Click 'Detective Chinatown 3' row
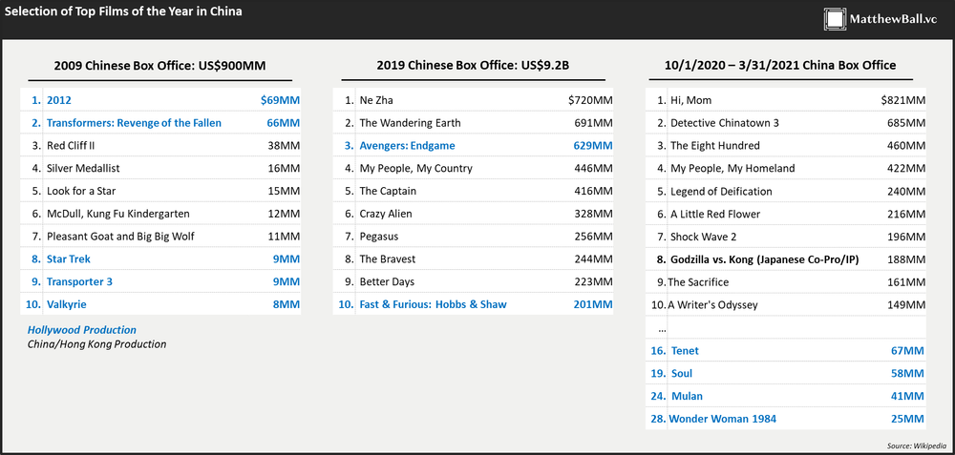 [786, 123]
